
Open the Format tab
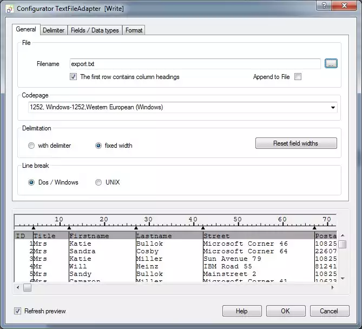[x=134, y=30]
